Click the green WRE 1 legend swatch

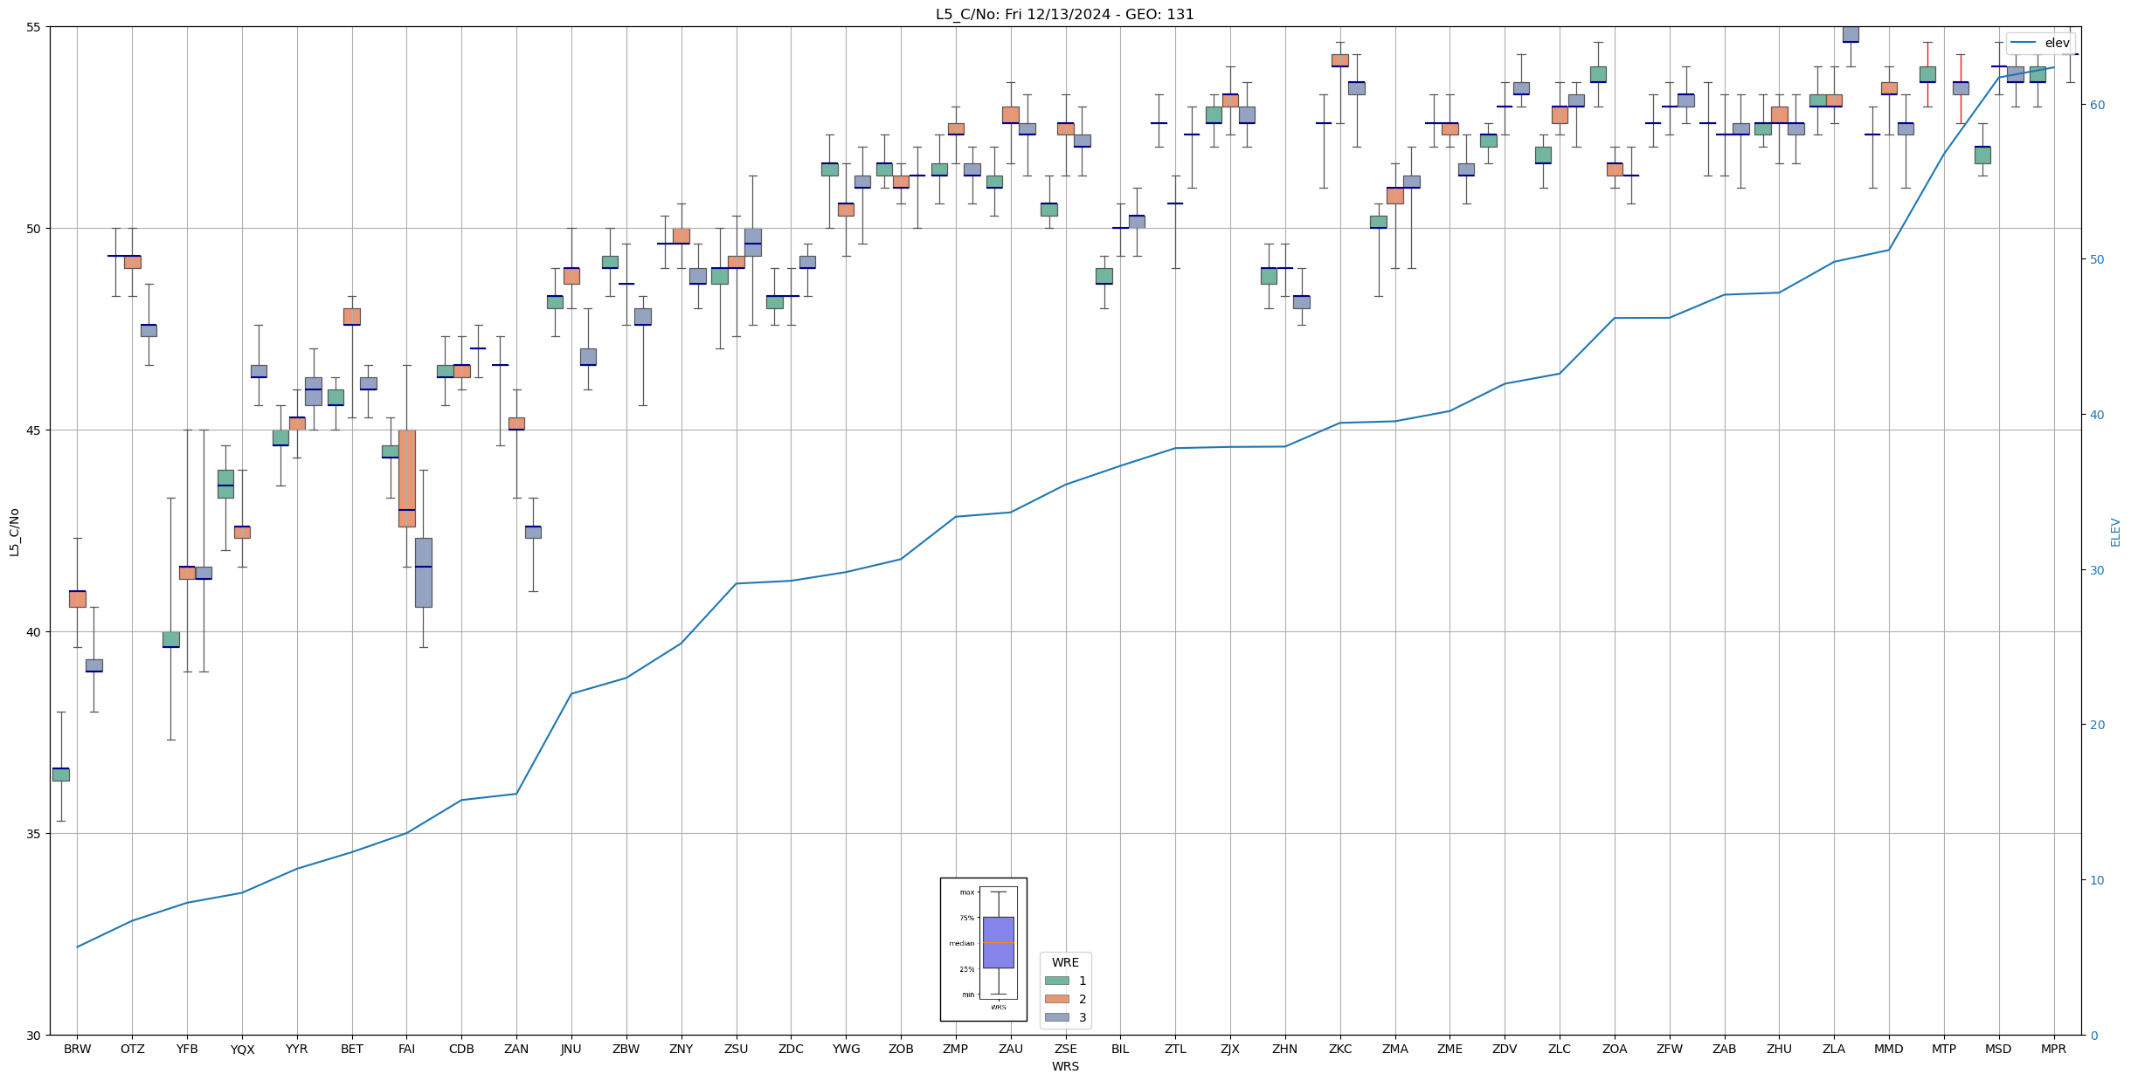[1056, 981]
